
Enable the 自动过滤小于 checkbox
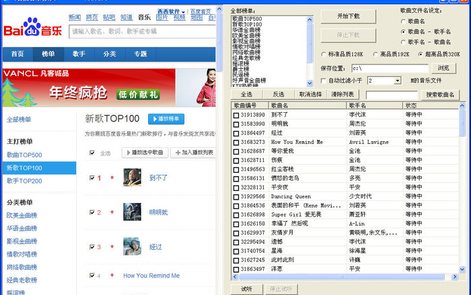tap(324, 81)
